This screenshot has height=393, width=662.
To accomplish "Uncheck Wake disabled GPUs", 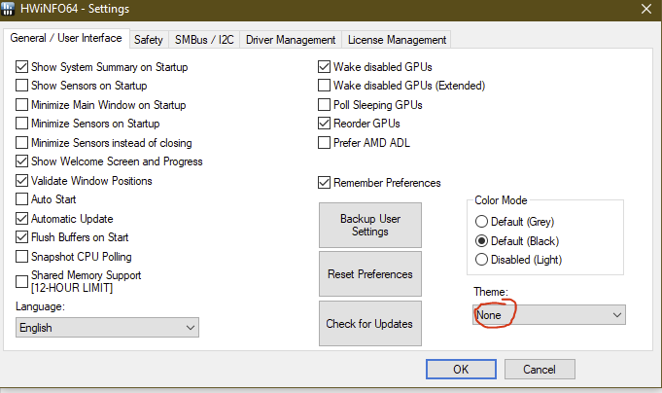I will (324, 67).
